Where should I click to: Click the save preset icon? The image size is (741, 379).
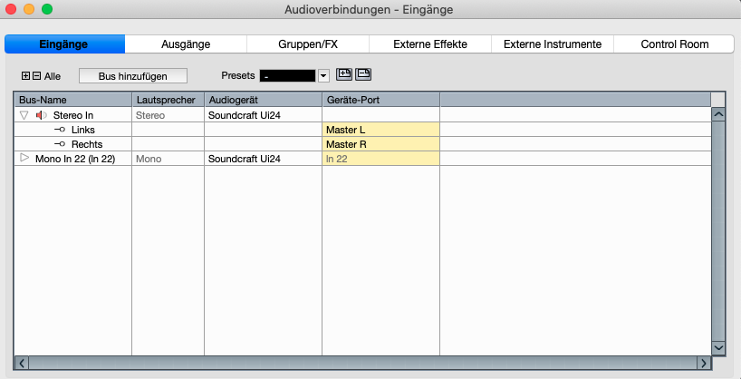point(344,74)
